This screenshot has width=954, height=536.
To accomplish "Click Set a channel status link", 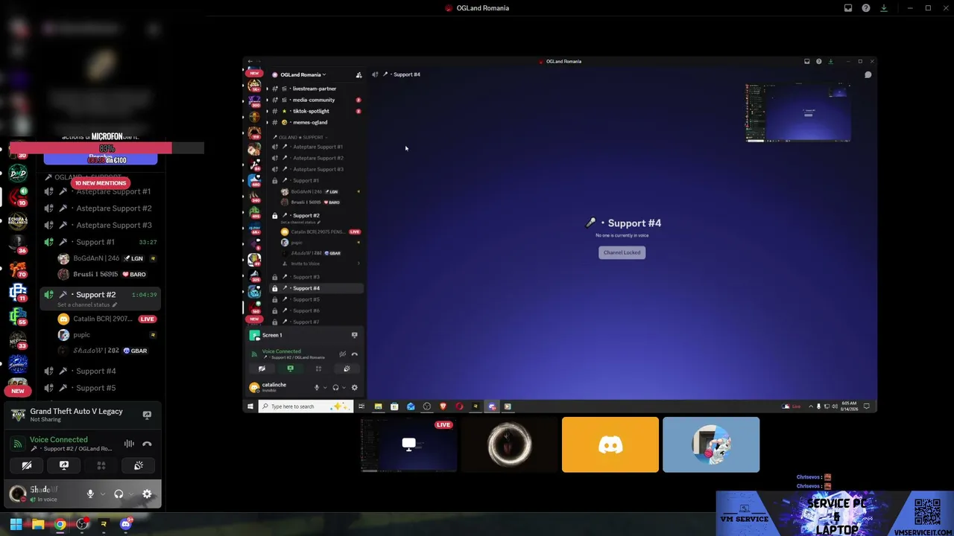I will click(87, 304).
